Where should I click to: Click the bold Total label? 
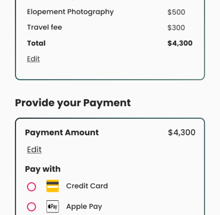pyautogui.click(x=36, y=43)
